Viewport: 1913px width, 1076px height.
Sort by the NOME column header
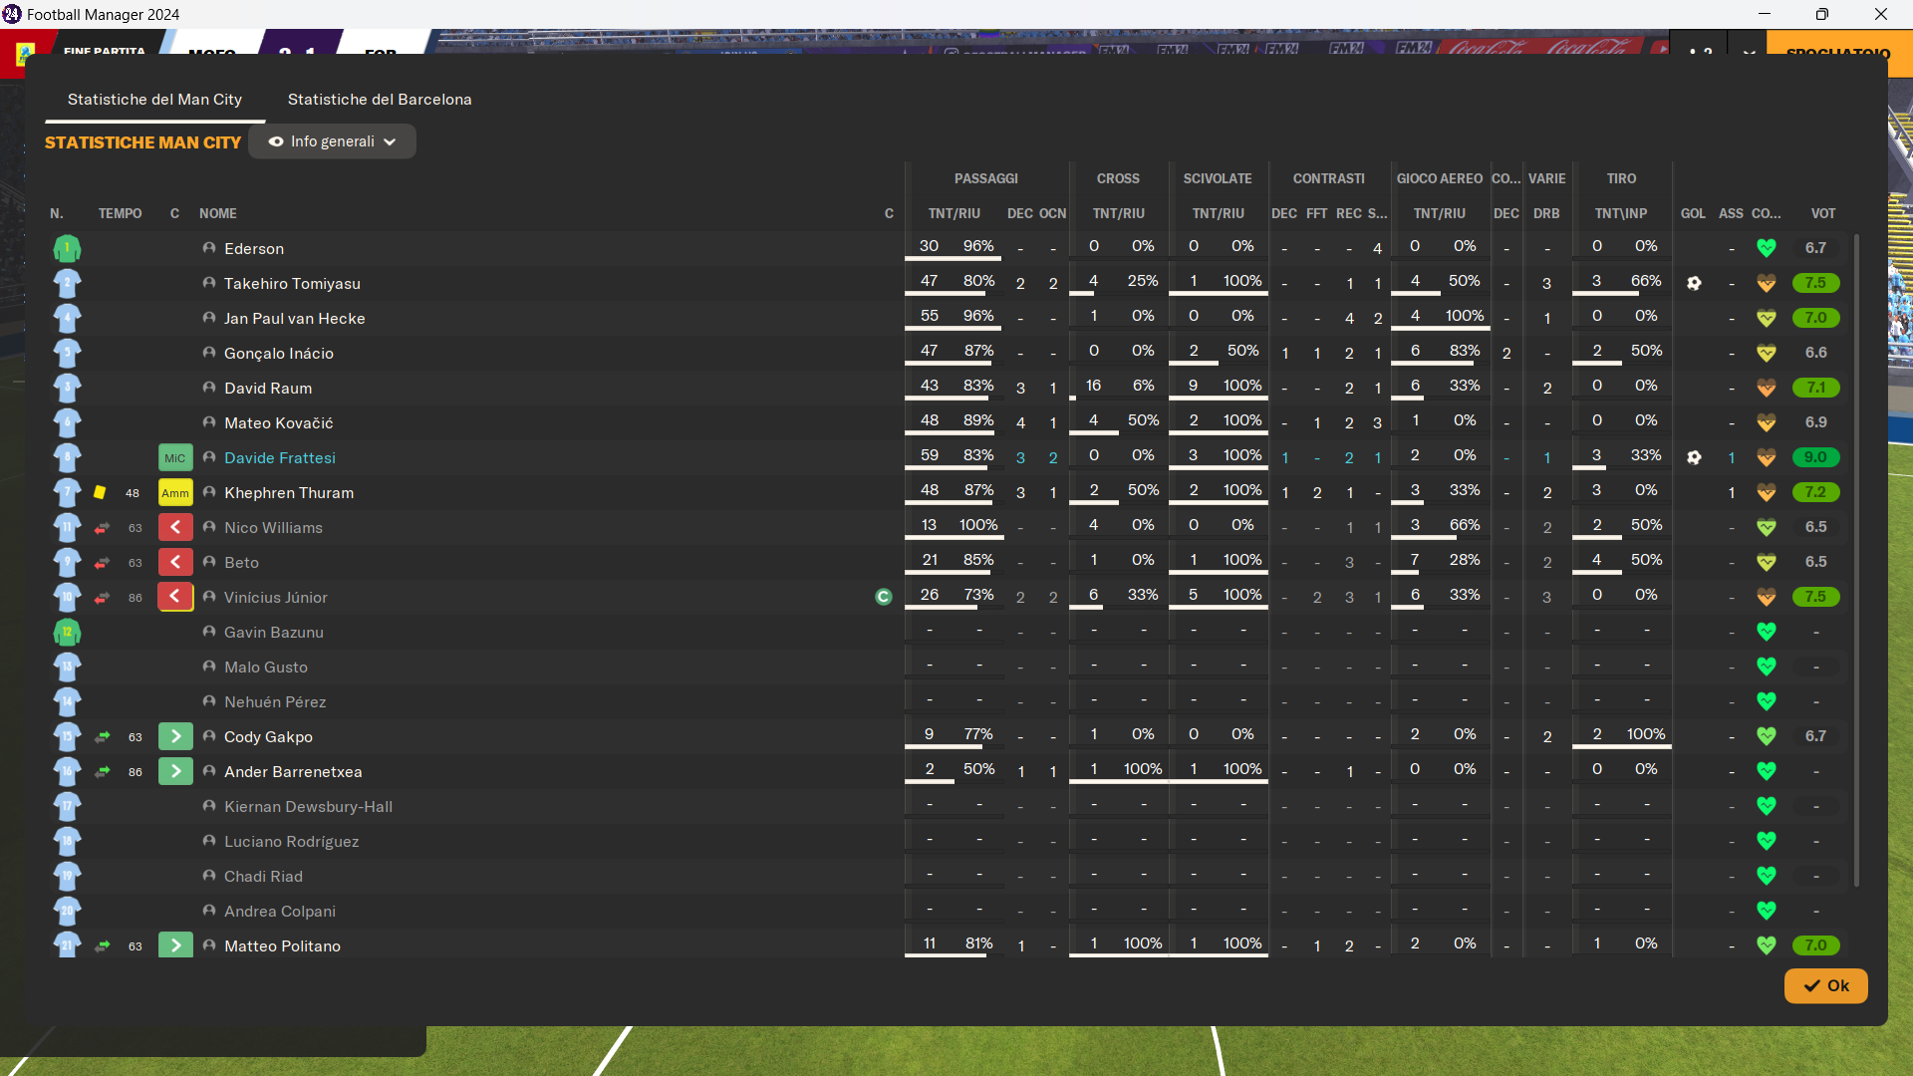218,213
